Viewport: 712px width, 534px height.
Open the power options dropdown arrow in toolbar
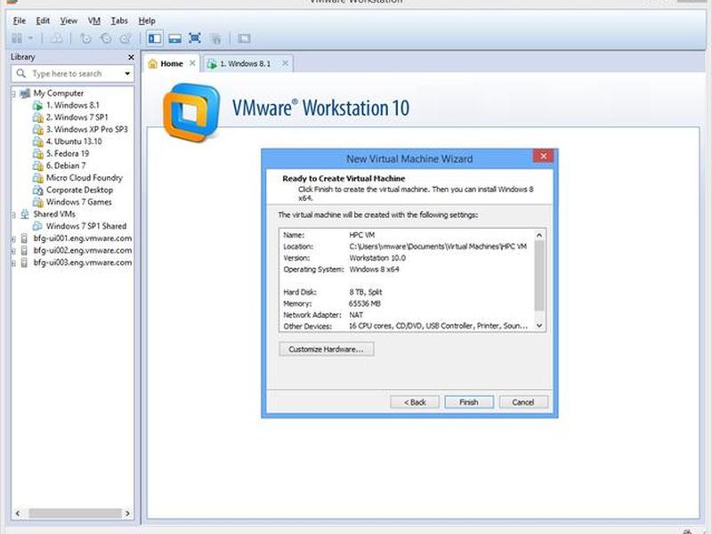tap(31, 38)
